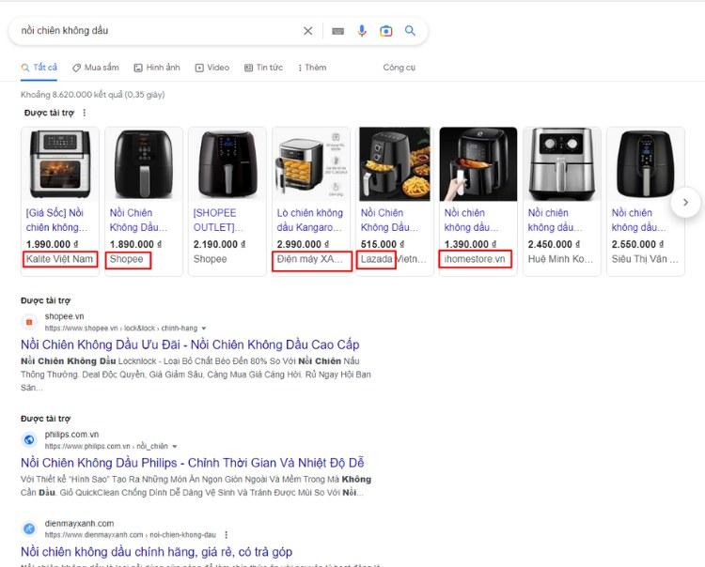Click Siêu Thị Văn seller name
Image resolution: width=705 pixels, height=567 pixels.
(x=645, y=259)
